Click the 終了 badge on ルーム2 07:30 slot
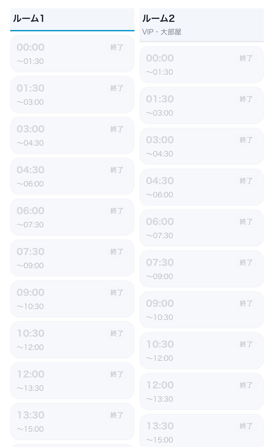274x447 pixels. pos(246,262)
